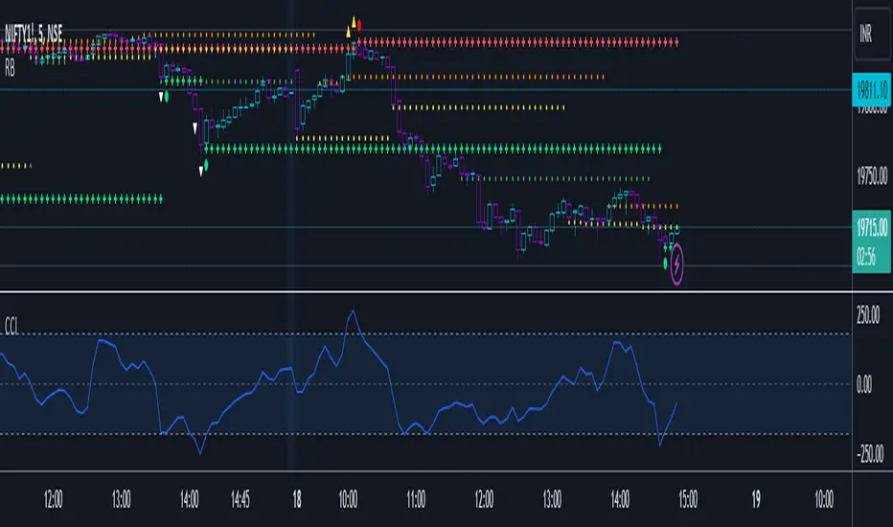Select the RB indicator label
This screenshot has width=893, height=527.
10,68
